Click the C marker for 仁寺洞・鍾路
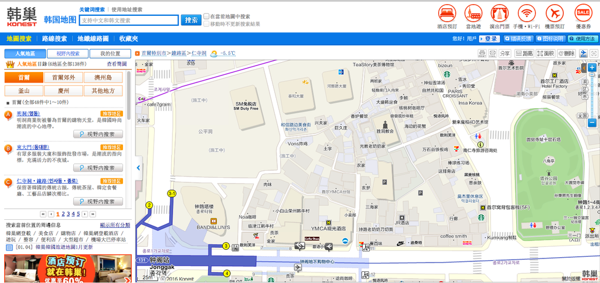The image size is (600, 283). 8,182
